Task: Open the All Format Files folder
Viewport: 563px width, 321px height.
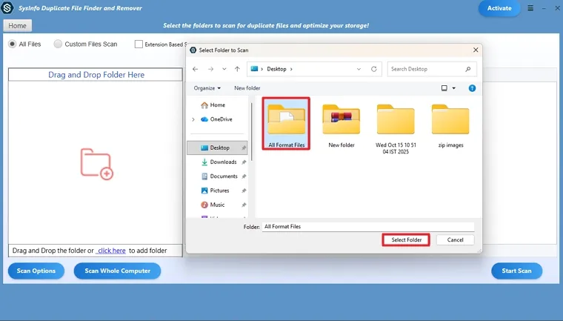Action: 286,122
